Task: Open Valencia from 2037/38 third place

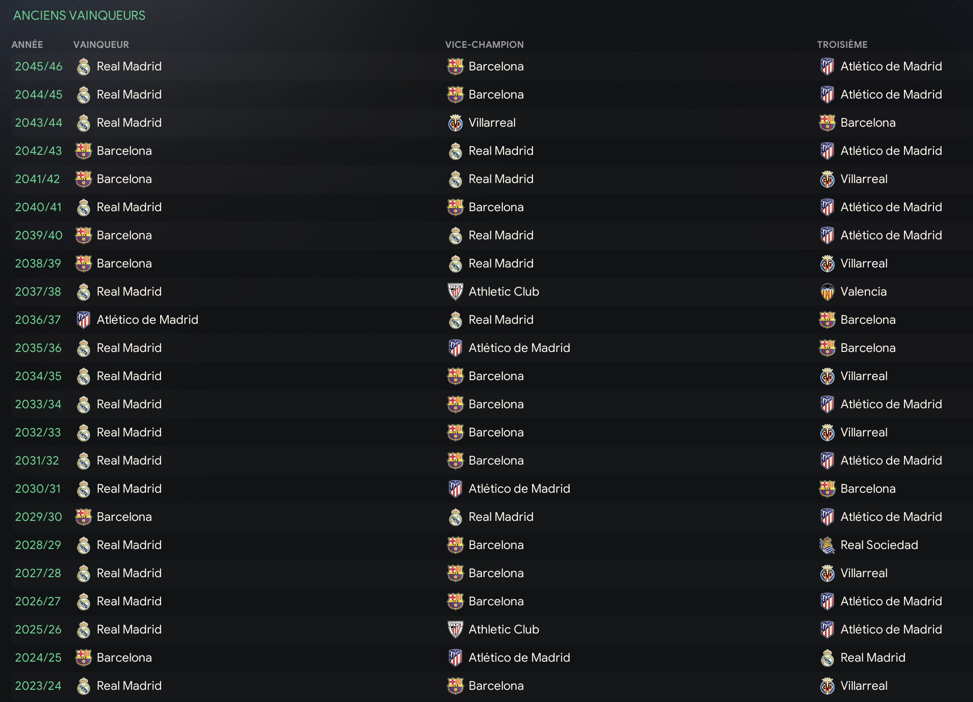Action: [x=864, y=291]
